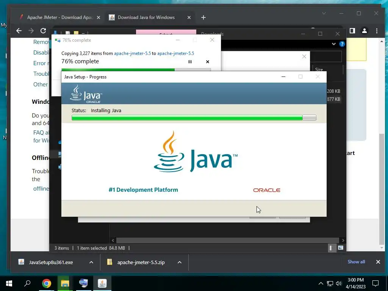Click the file copy progress bar
Viewport: 388px width, 291px height.
[x=136, y=70]
